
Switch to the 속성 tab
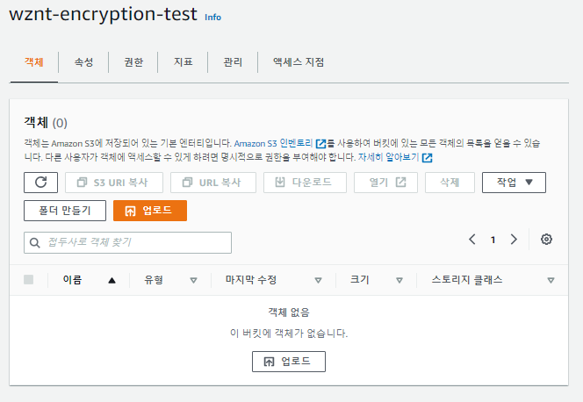click(x=83, y=62)
